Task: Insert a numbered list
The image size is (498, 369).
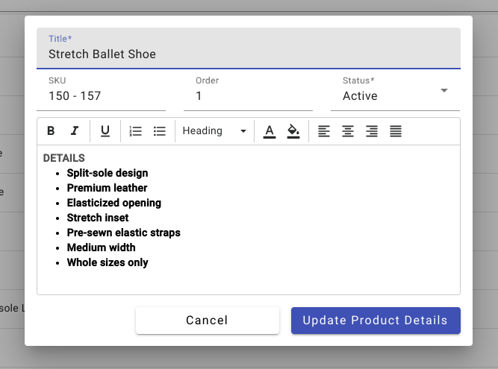Action: 135,131
